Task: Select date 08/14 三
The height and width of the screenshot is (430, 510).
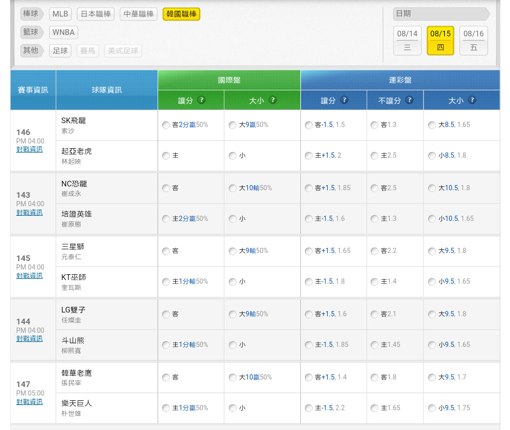Action: pos(407,41)
